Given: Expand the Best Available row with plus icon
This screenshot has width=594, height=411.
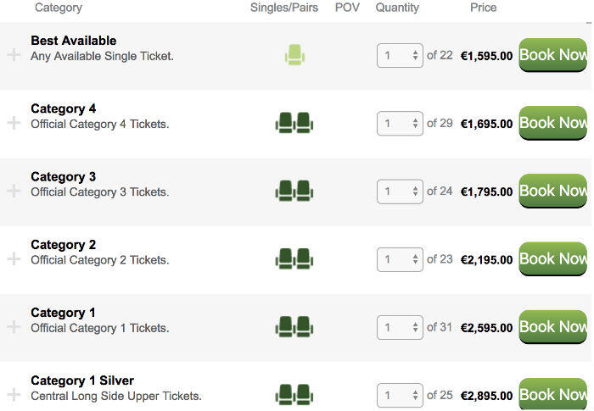Looking at the screenshot, I should pyautogui.click(x=14, y=55).
